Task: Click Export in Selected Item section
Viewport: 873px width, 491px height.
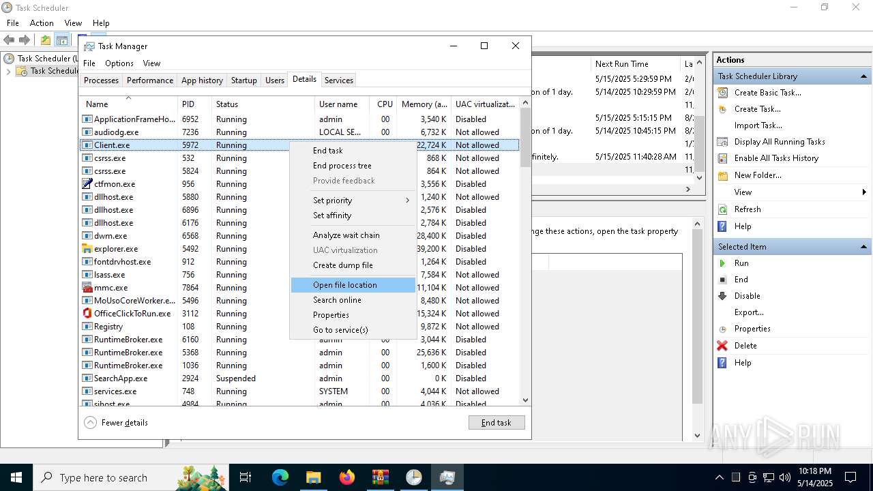Action: click(x=749, y=312)
